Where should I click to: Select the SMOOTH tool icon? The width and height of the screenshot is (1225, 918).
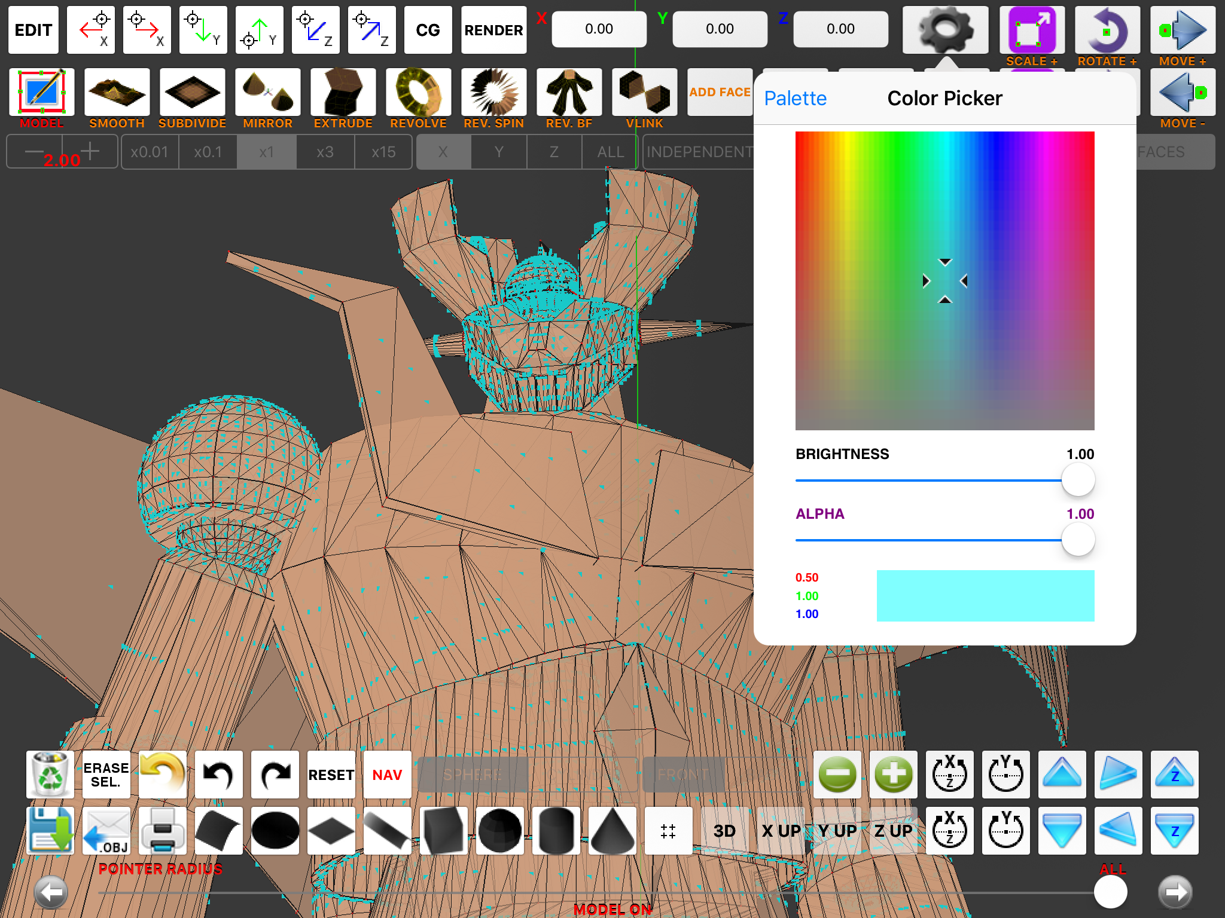[x=117, y=92]
